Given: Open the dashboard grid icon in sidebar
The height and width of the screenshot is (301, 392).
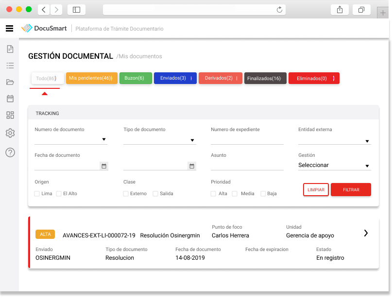Looking at the screenshot, I should [x=10, y=116].
